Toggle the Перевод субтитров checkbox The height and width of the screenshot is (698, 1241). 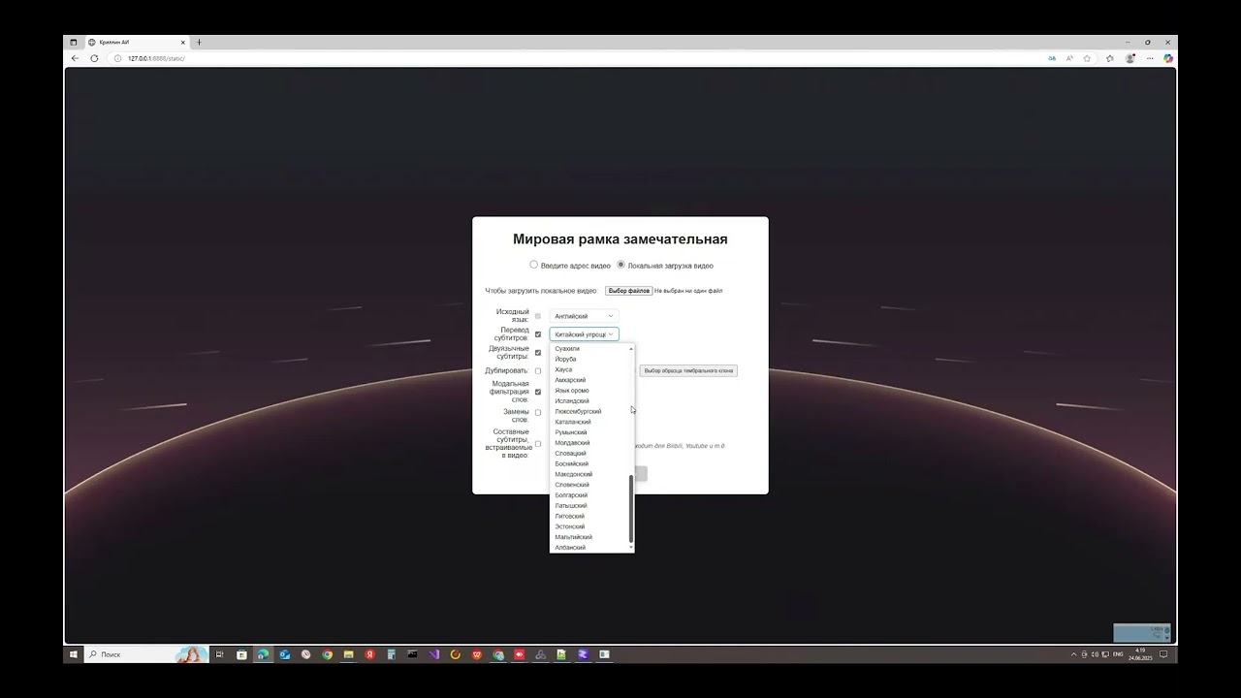click(x=538, y=334)
